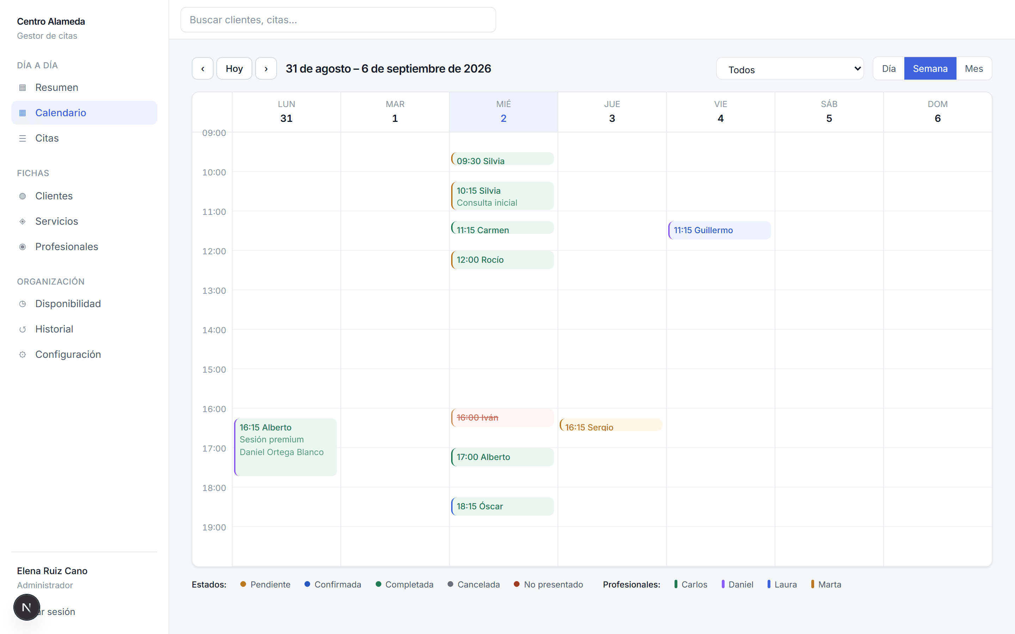Click the Profesionales sidebar icon
Screen dimensions: 1015x634
pyautogui.click(x=23, y=247)
